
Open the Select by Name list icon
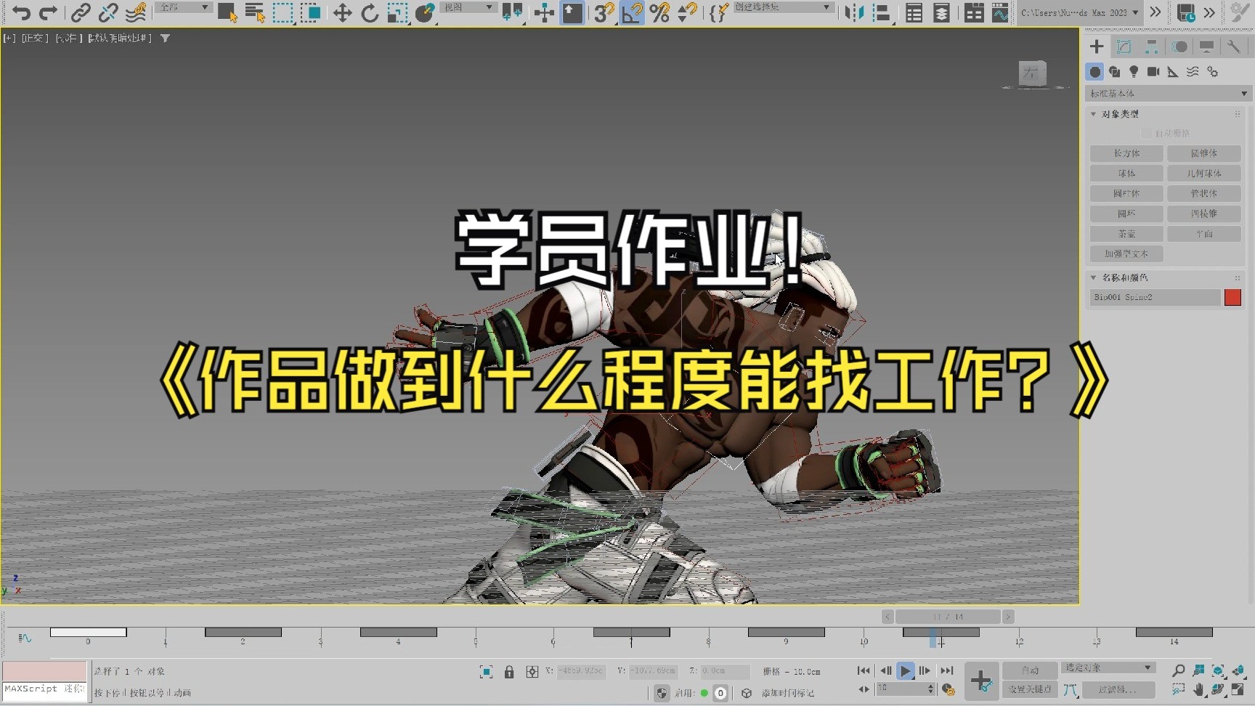click(255, 12)
